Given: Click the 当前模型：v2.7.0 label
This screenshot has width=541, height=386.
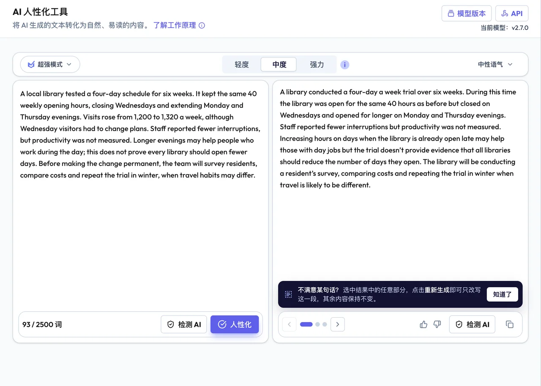Looking at the screenshot, I should click(504, 28).
